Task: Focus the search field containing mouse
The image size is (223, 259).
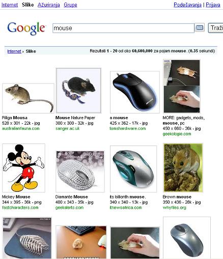Action: pyautogui.click(x=123, y=28)
